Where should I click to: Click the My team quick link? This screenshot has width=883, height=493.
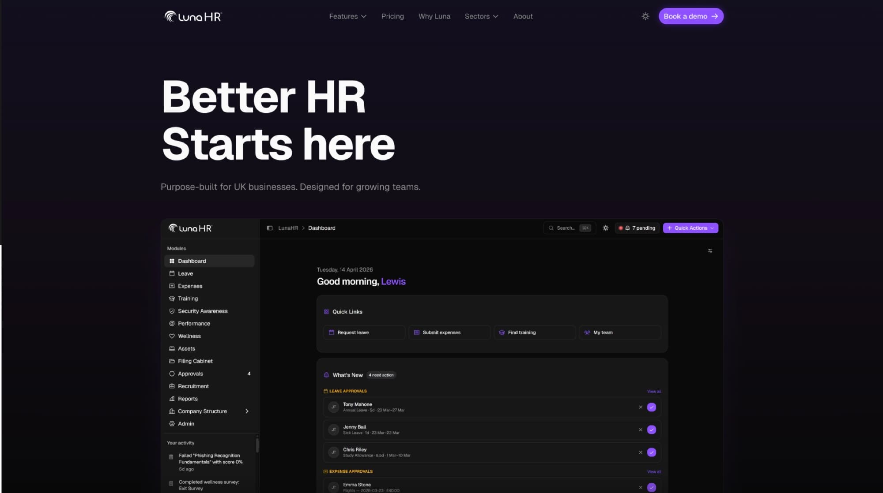click(620, 332)
